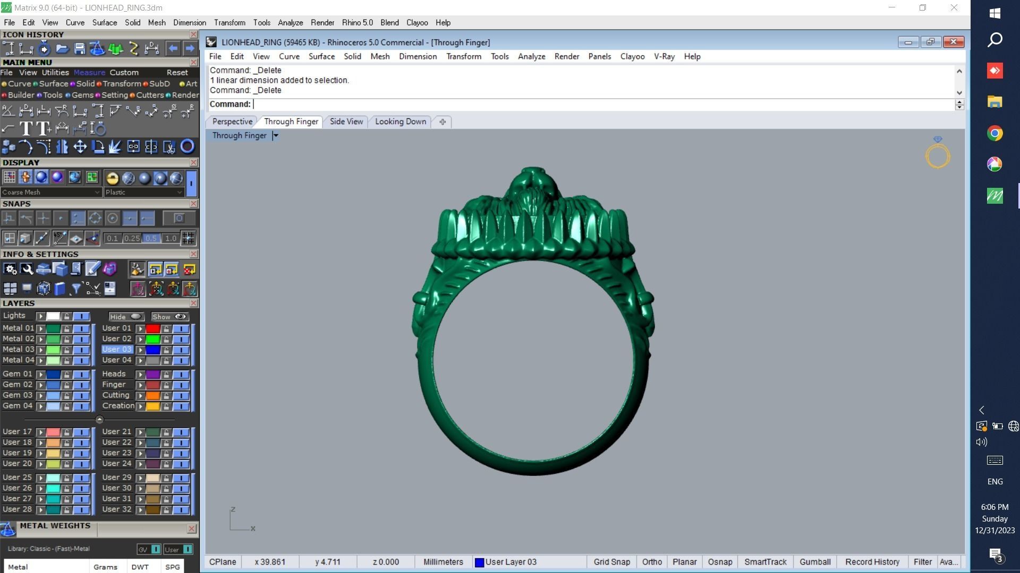Expand the Metal 02 layer arrow

pos(40,339)
